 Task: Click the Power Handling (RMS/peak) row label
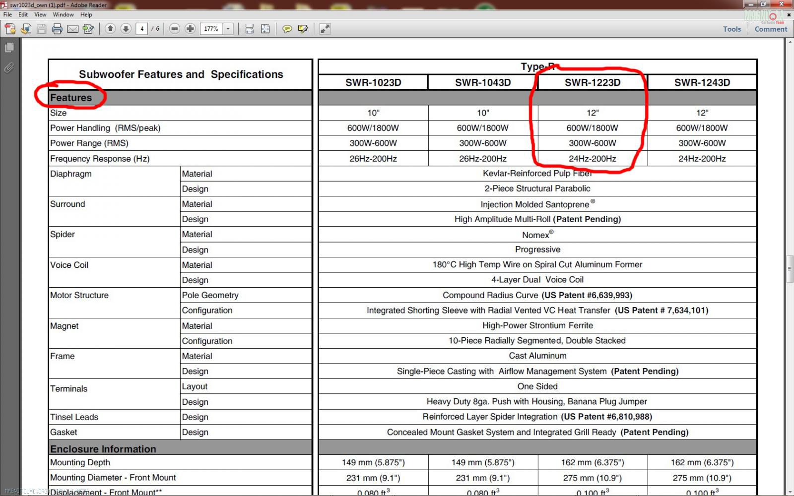click(x=105, y=128)
